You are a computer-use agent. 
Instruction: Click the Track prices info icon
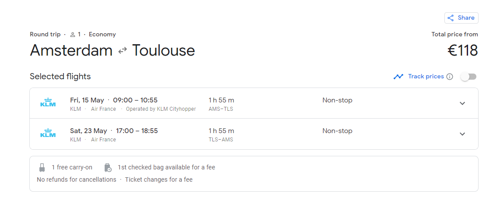[449, 77]
